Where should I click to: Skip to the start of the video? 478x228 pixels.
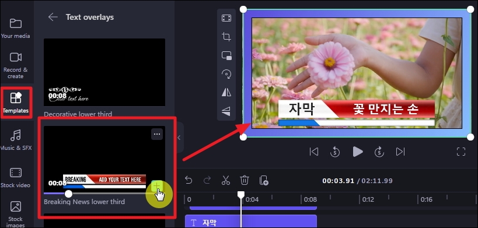coord(314,152)
